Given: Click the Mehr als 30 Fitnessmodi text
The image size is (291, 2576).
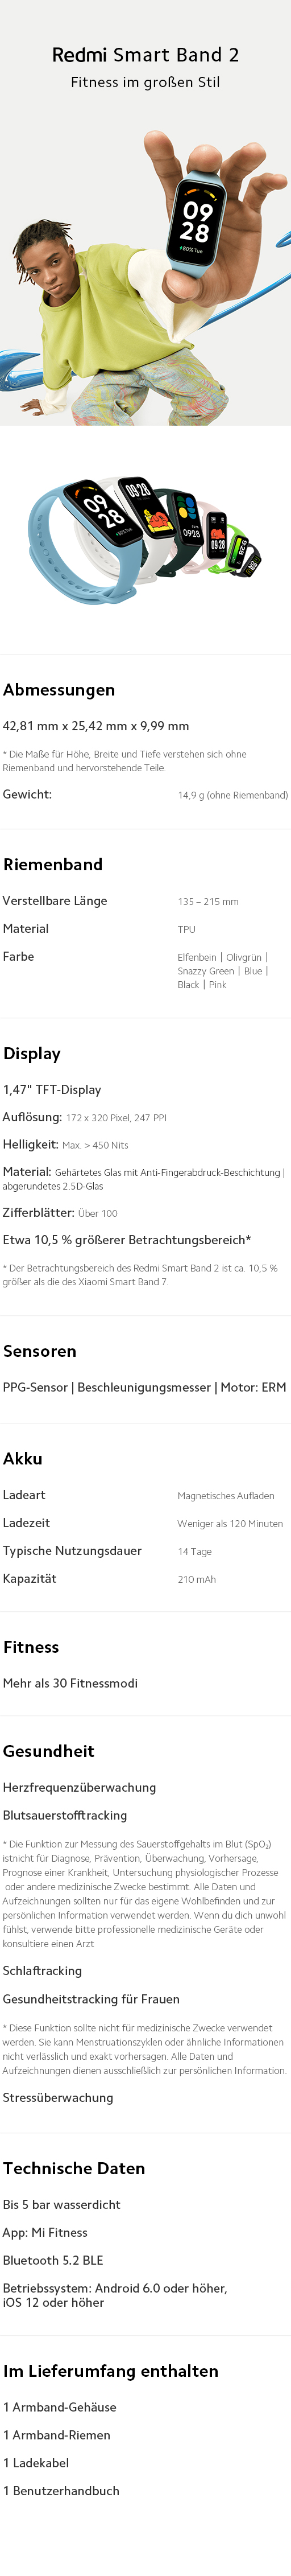Looking at the screenshot, I should (x=70, y=1683).
